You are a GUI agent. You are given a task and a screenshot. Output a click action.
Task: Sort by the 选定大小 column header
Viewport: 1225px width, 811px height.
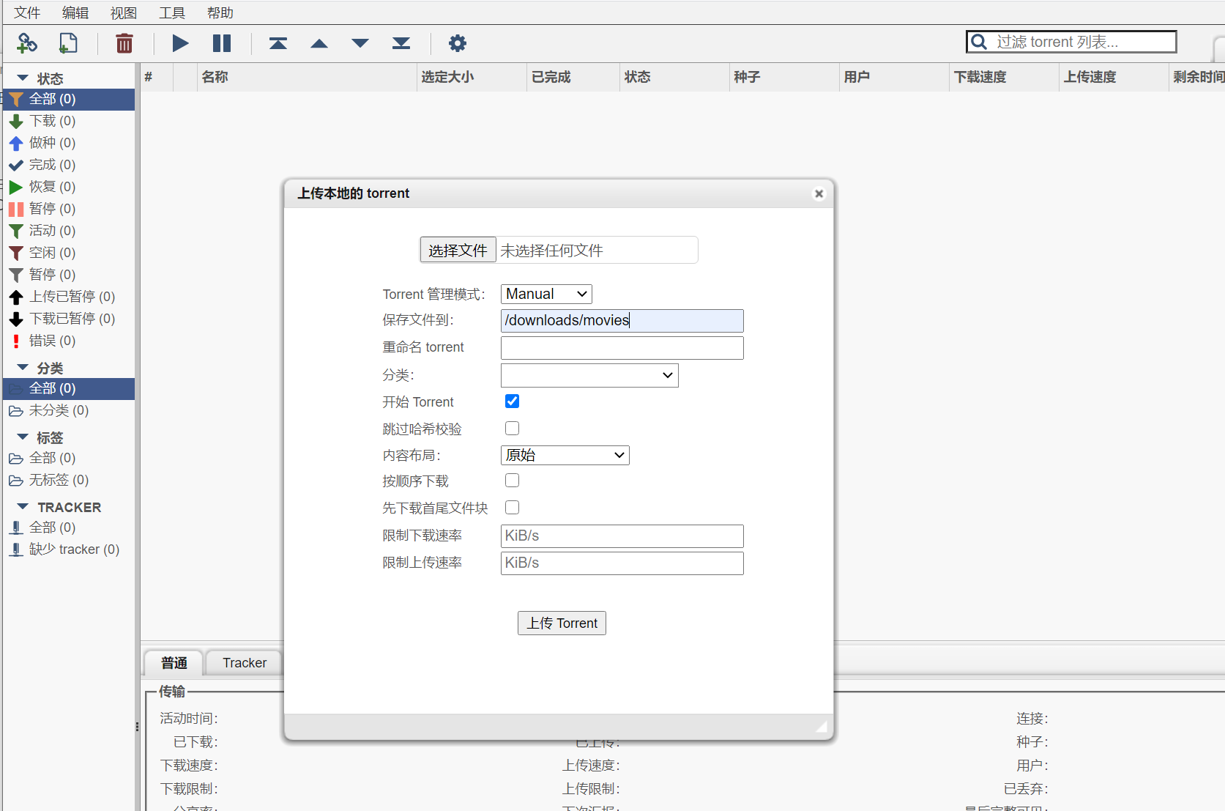click(x=472, y=77)
